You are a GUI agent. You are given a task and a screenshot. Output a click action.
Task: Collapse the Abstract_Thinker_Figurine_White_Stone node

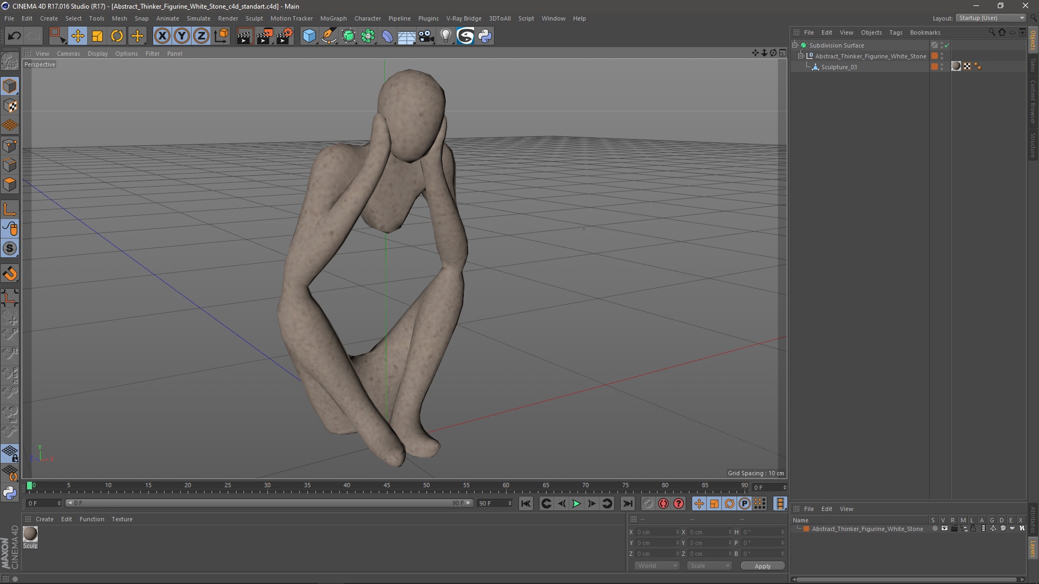click(x=801, y=56)
